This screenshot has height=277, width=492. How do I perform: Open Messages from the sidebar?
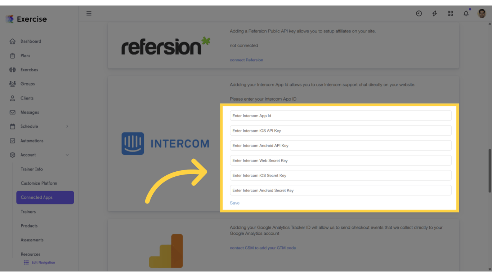click(x=29, y=112)
